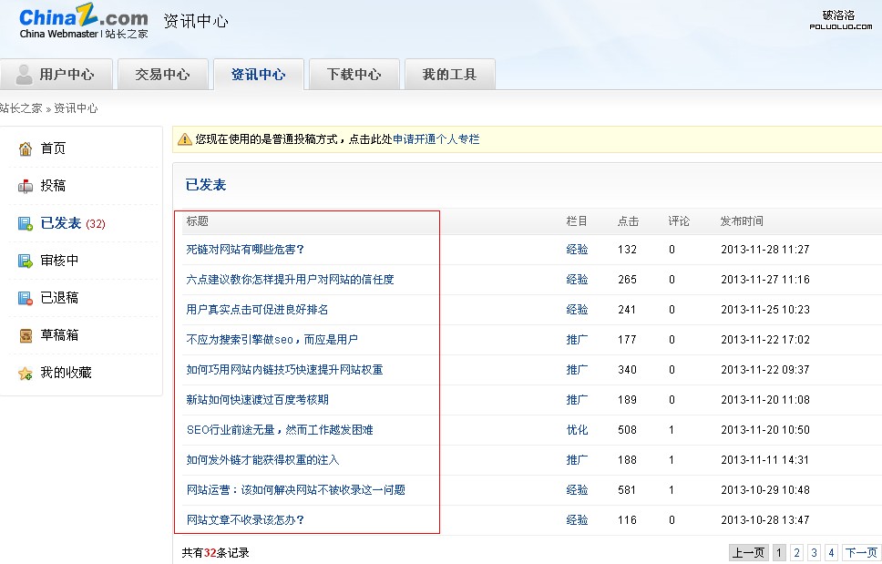Click the 点击 column header
Viewport: 882px width, 564px height.
[x=629, y=221]
